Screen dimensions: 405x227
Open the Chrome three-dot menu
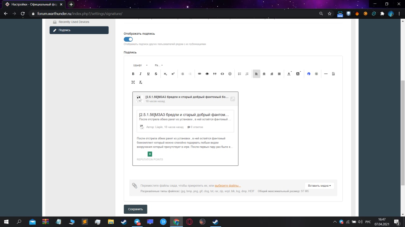coord(399,14)
